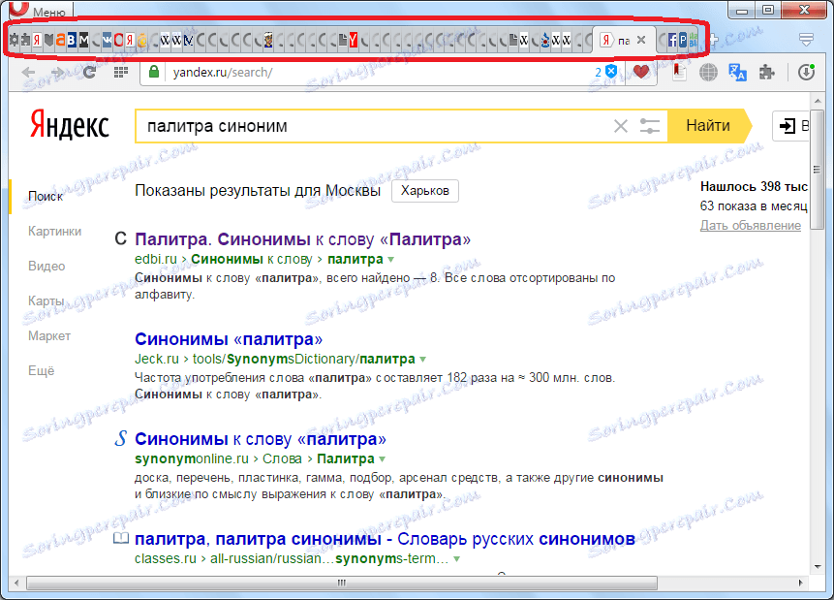
Task: Switch to the Facebook tab
Action: pos(672,40)
